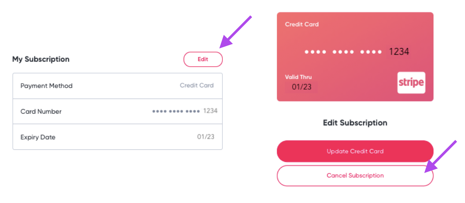465x203 pixels.
Task: Click the 01/23 value in Expiry Date row
Action: coord(205,137)
